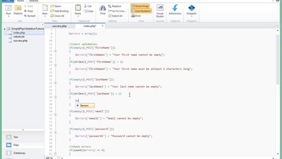This screenshot has width=282, height=159.
Task: Click the editor scrollbar up arrow
Action: (278, 30)
